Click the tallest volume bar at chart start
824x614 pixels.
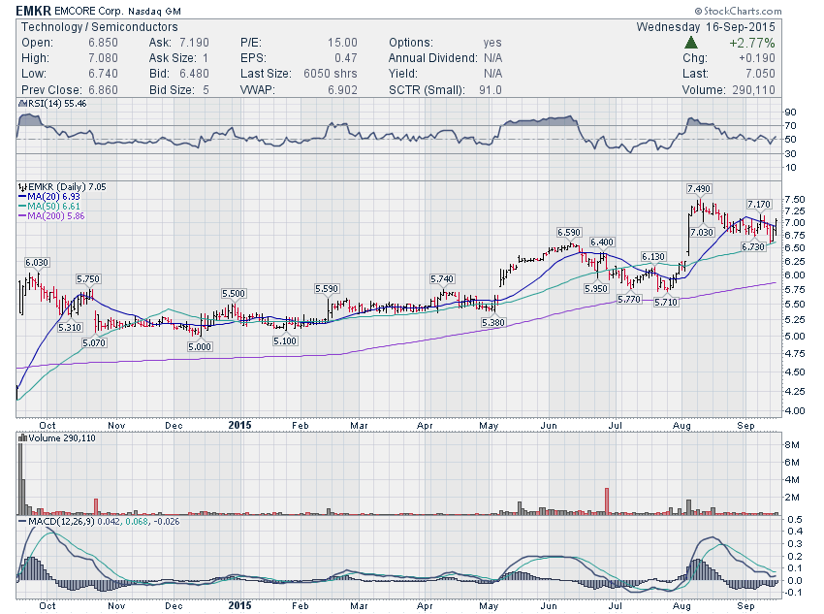point(20,479)
